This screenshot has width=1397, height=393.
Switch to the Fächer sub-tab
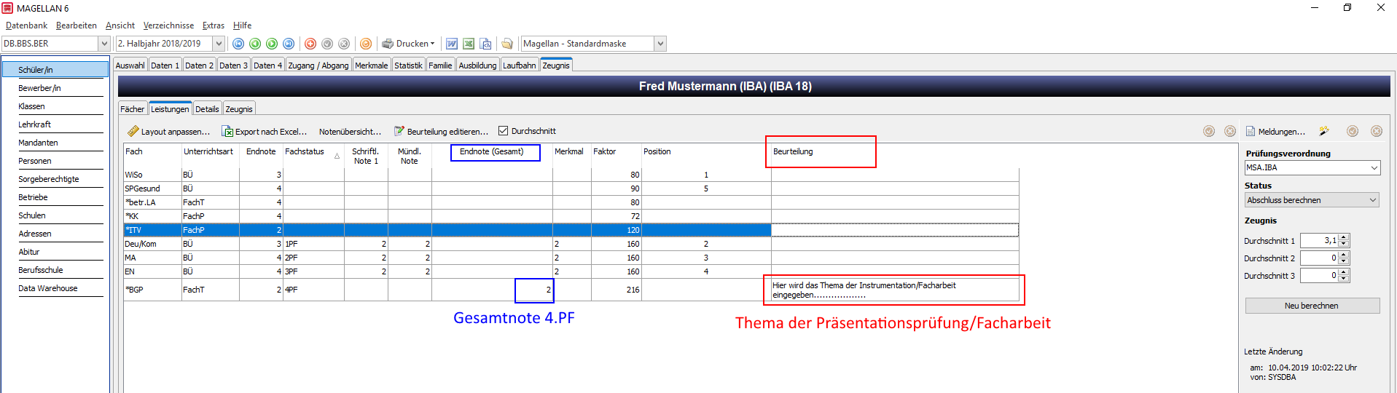tap(133, 109)
